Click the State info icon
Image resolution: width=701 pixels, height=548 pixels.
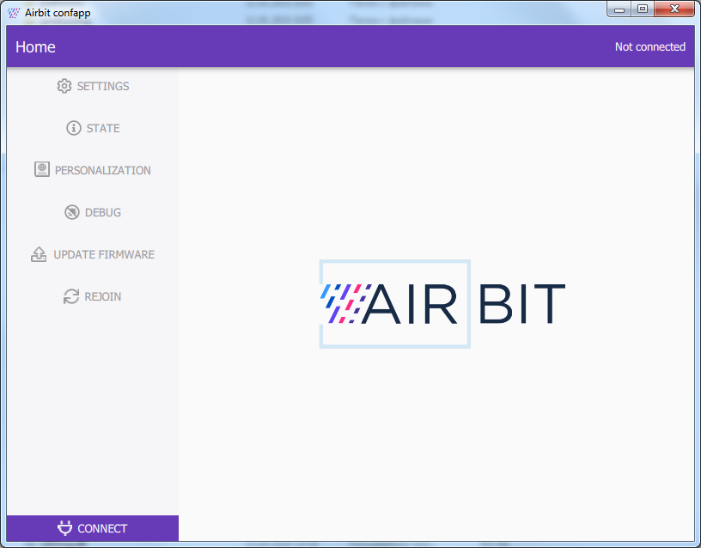[74, 128]
